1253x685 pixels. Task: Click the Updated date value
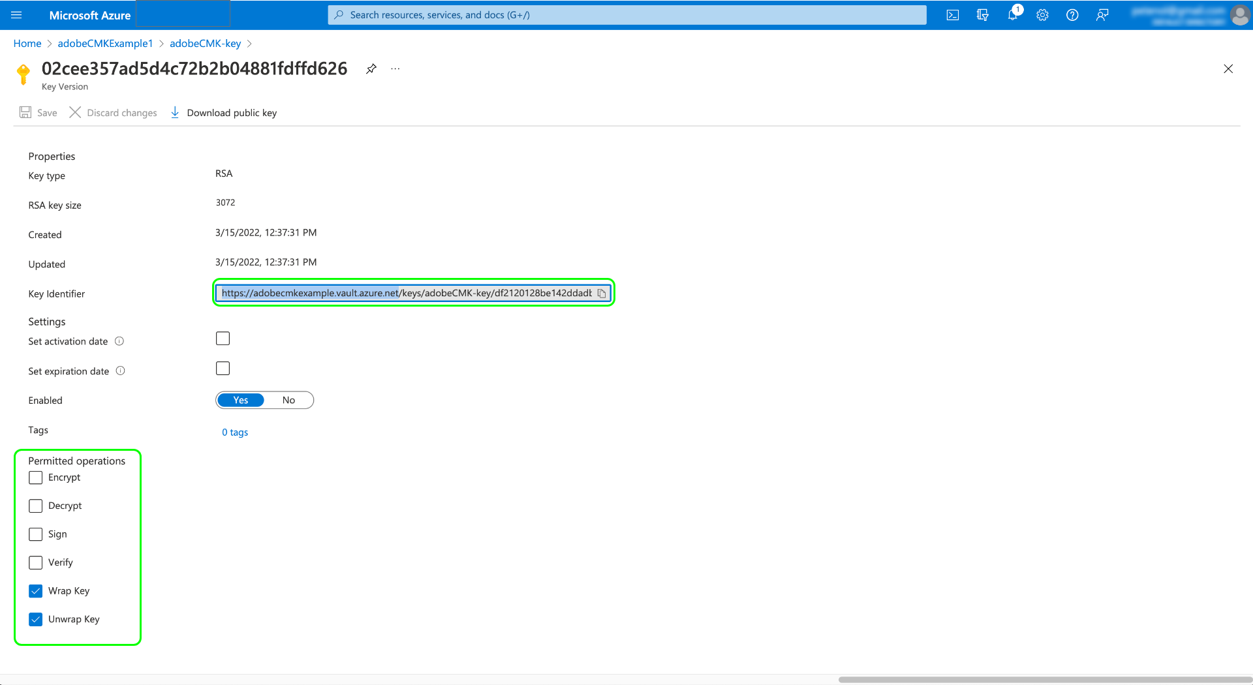266,262
